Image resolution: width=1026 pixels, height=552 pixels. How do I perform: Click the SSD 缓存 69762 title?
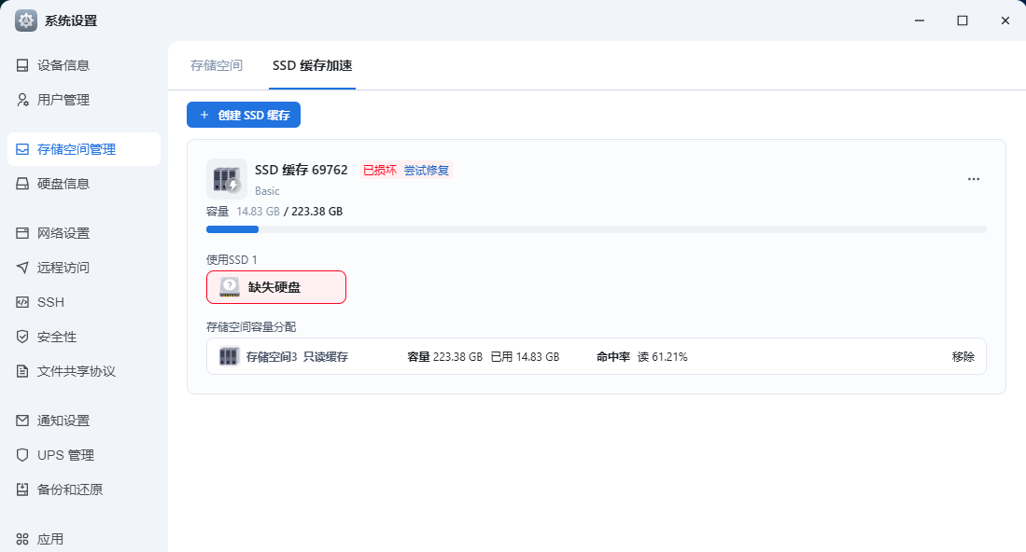coord(301,170)
